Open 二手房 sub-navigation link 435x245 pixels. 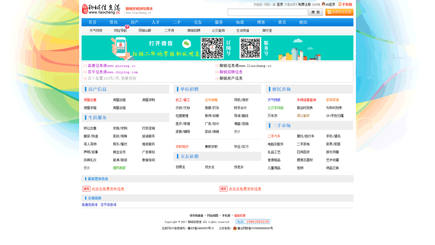pyautogui.click(x=169, y=31)
